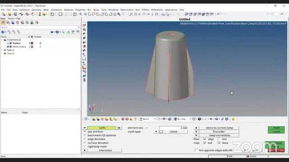The height and width of the screenshot is (162, 289).
Task: Open the Optimization menu
Action: tap(127, 10)
